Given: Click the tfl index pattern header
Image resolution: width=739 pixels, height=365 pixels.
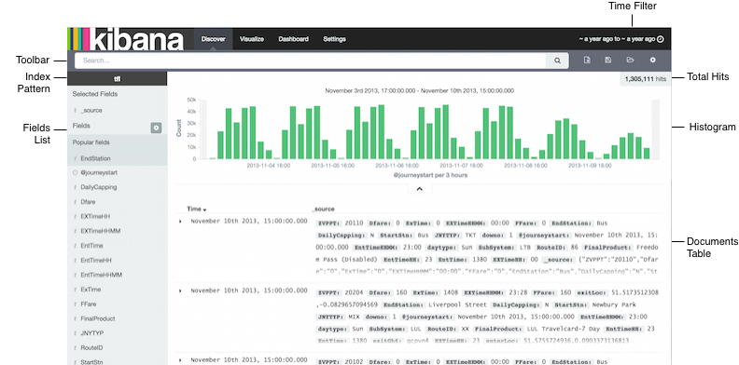Looking at the screenshot, I should pyautogui.click(x=118, y=78).
